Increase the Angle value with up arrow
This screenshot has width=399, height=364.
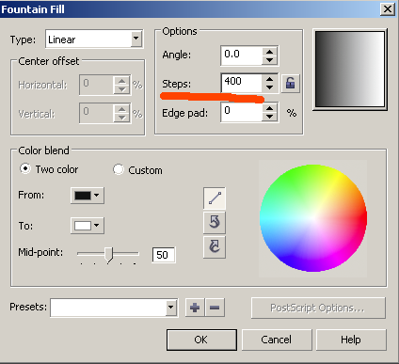[269, 52]
